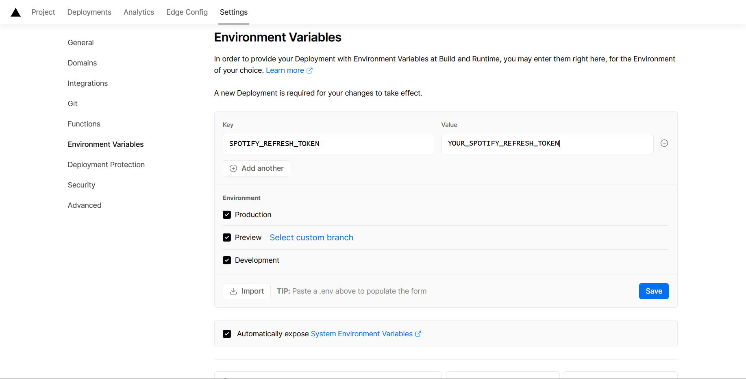Save the environment variable
The height and width of the screenshot is (379, 746).
click(x=654, y=291)
